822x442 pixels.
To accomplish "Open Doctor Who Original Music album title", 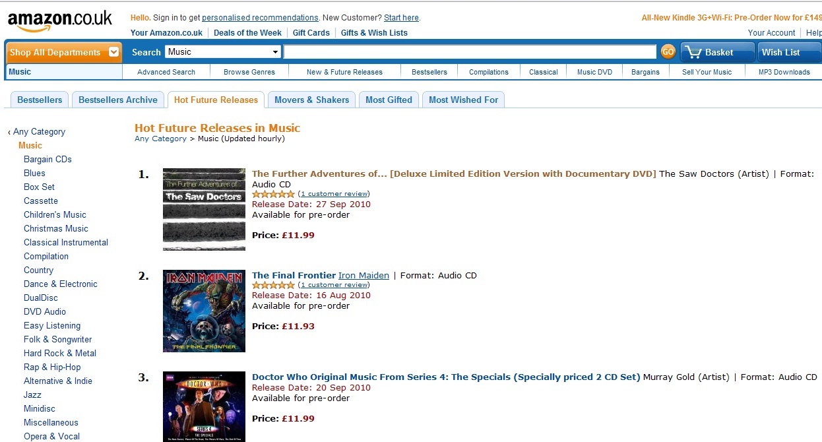I will (446, 377).
